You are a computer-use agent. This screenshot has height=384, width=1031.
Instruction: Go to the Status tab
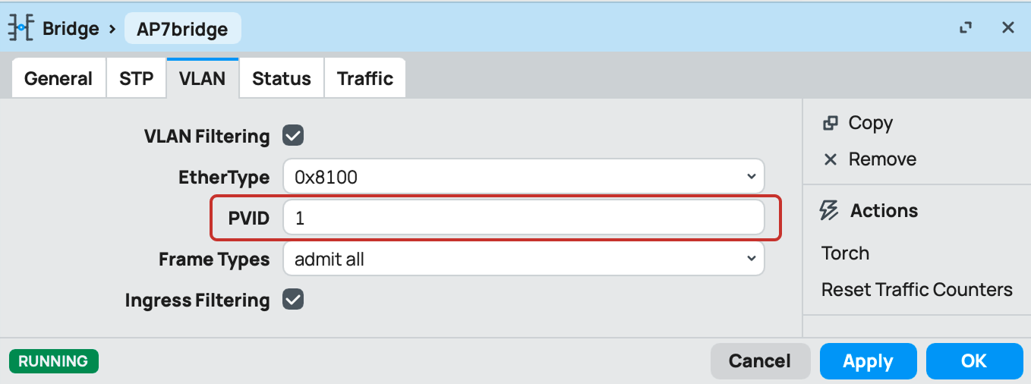[x=282, y=78]
